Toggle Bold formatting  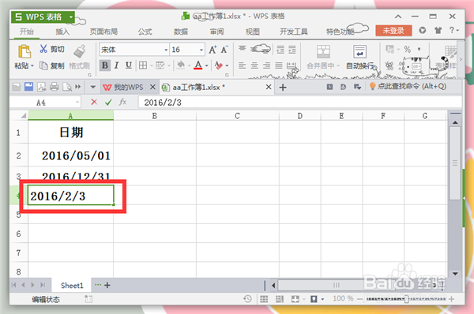pos(104,65)
